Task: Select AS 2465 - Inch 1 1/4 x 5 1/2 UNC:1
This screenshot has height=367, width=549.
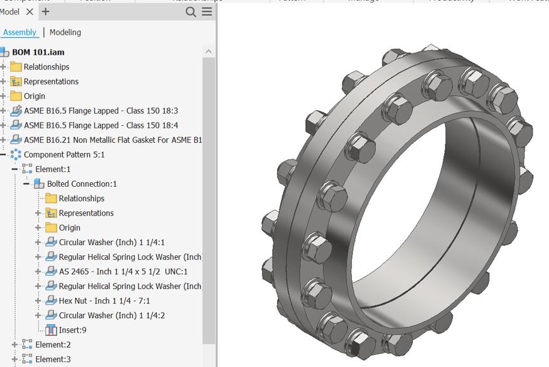Action: click(x=123, y=272)
